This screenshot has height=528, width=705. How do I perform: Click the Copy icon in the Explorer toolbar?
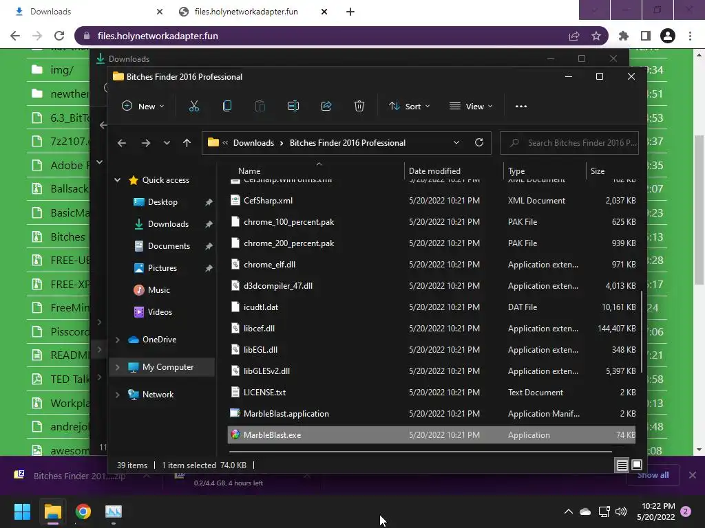tap(227, 107)
